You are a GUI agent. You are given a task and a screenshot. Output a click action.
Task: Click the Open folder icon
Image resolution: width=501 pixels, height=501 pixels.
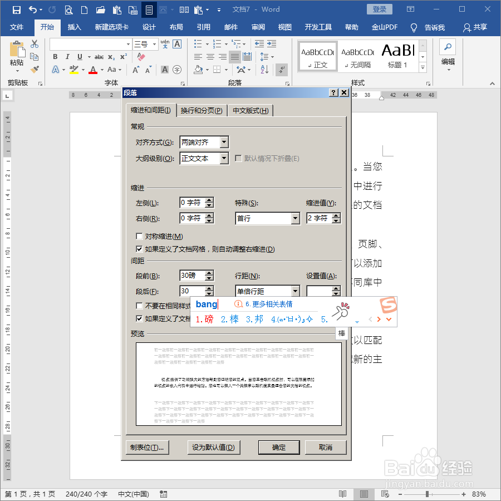100,10
